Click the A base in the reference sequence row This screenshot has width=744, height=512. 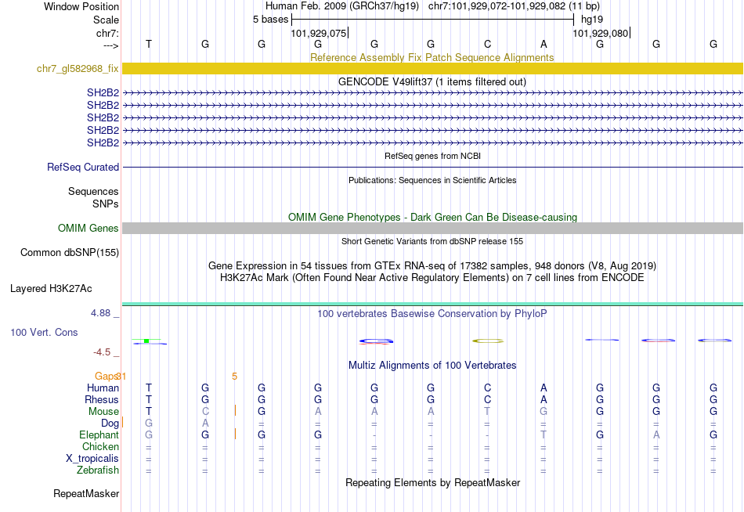click(544, 44)
